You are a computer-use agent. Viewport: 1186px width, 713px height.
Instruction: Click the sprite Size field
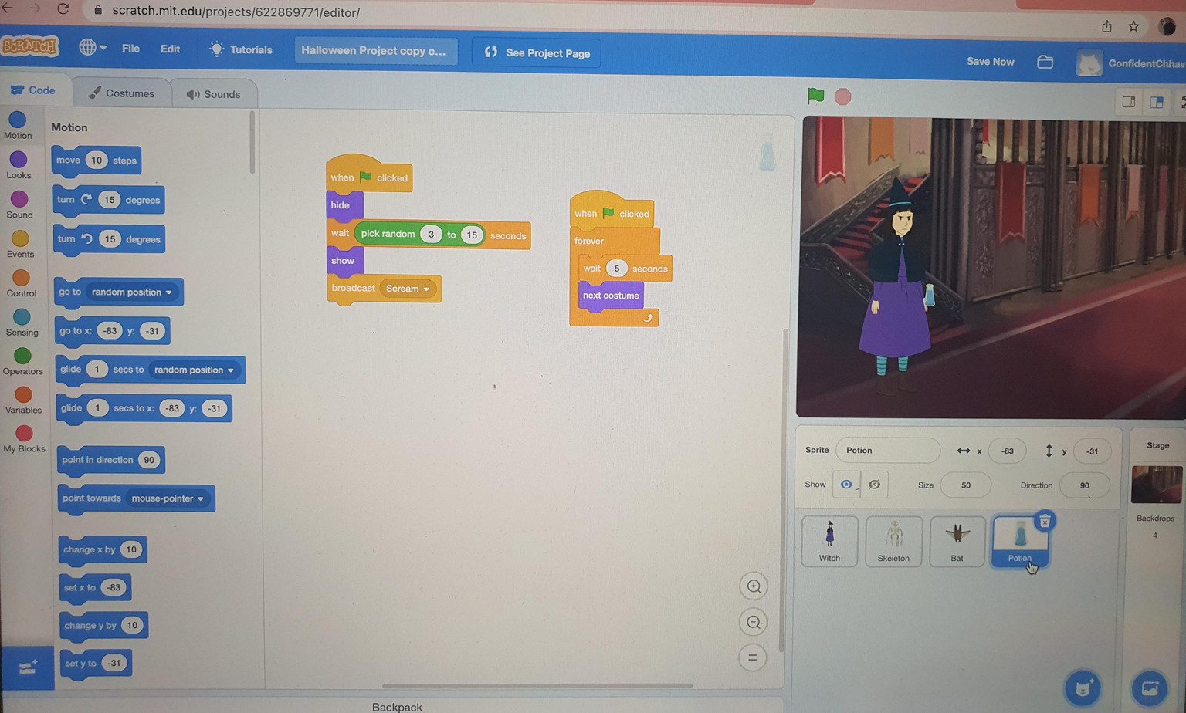coord(966,485)
